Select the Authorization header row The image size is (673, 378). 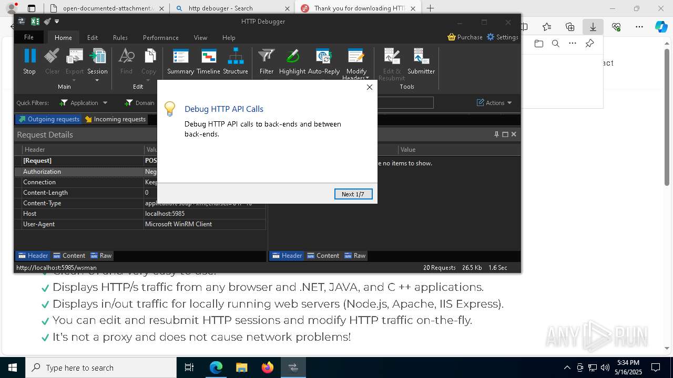tap(140, 172)
